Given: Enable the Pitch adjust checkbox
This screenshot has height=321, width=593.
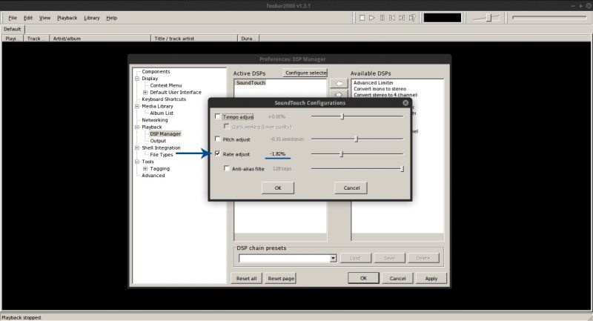Looking at the screenshot, I should 217,139.
